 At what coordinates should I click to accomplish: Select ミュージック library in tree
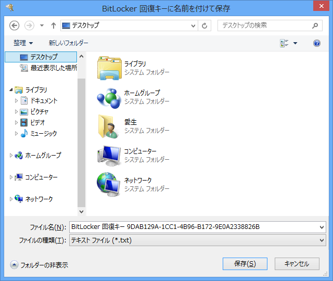click(x=39, y=133)
